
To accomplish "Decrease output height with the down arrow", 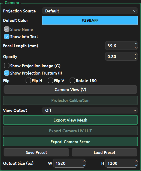I will coord(136,165).
